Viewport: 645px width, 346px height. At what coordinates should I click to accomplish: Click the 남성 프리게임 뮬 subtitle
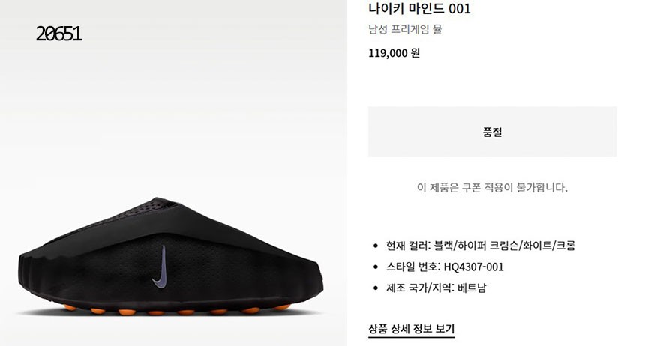coord(405,30)
